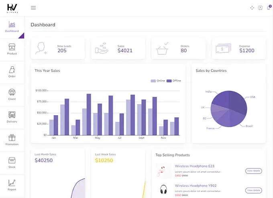
Task: Click Last Week Sales $10250
Action: pyautogui.click(x=104, y=160)
